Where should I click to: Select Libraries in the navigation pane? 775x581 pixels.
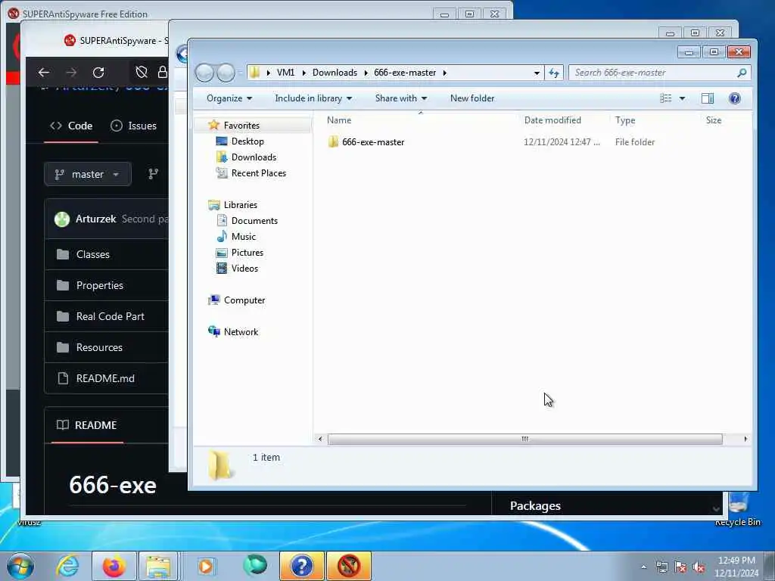coord(240,204)
